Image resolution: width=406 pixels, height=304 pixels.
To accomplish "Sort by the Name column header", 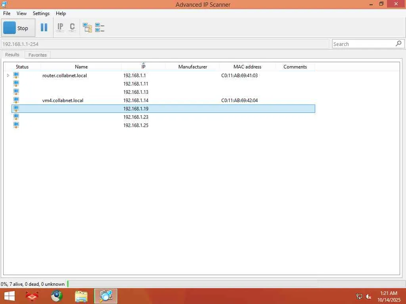I will pyautogui.click(x=81, y=66).
